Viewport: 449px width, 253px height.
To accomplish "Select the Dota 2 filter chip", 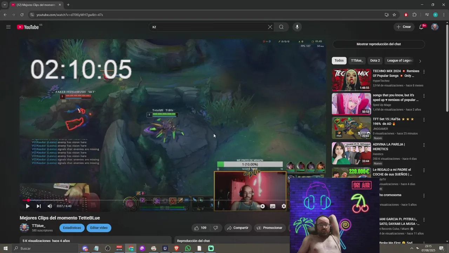I will 375,60.
